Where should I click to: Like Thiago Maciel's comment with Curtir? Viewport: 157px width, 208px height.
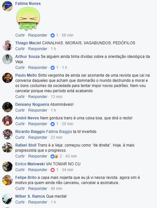click(20, 49)
